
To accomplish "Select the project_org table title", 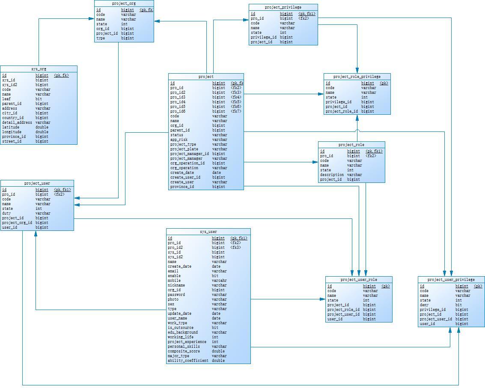I will pyautogui.click(x=124, y=3).
